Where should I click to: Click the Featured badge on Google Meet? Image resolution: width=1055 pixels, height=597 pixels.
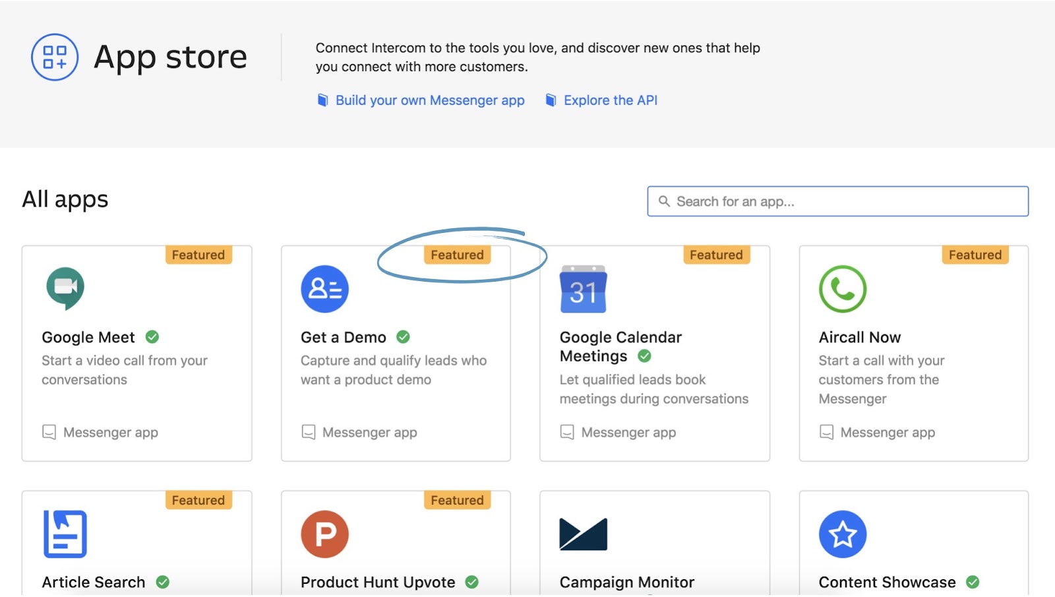tap(198, 255)
